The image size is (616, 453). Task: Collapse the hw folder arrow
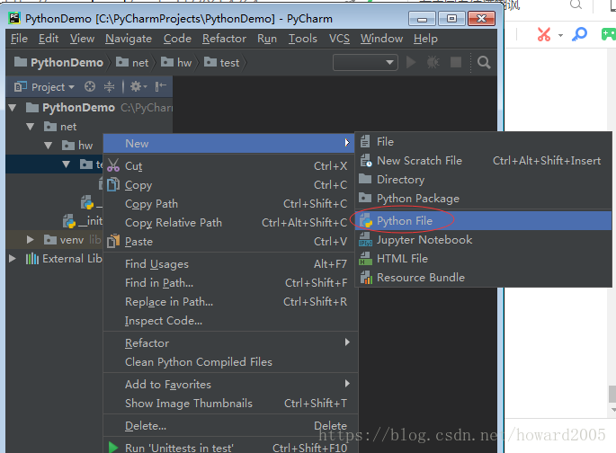pyautogui.click(x=49, y=146)
